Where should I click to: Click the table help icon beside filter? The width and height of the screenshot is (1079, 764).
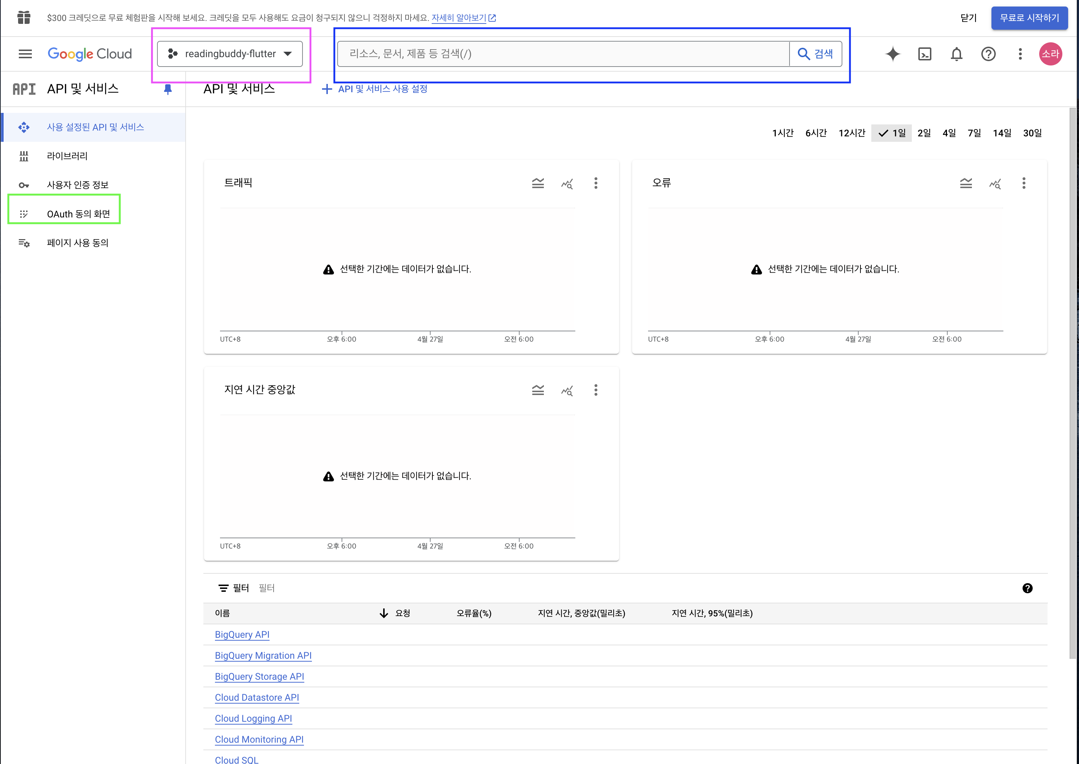coord(1027,588)
